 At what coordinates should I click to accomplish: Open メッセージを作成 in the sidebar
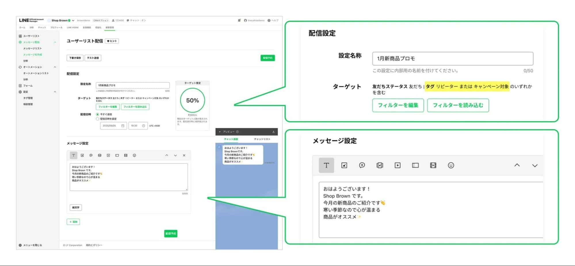(33, 55)
